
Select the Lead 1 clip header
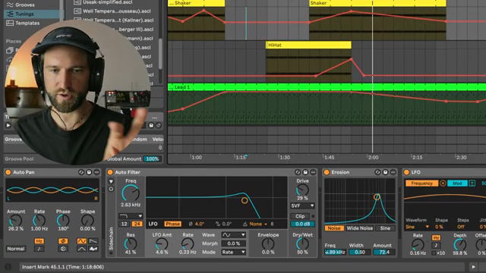tap(327, 87)
